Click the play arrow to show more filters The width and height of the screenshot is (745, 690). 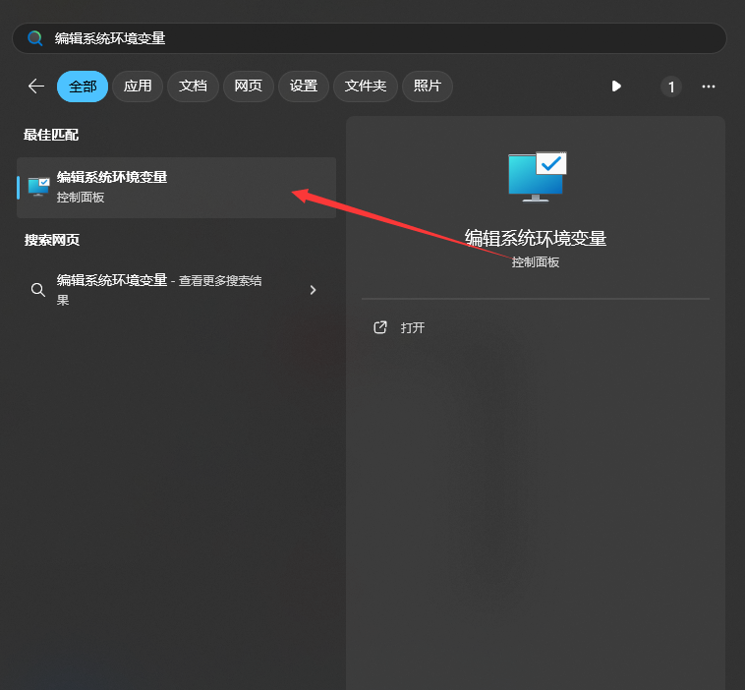coord(616,86)
